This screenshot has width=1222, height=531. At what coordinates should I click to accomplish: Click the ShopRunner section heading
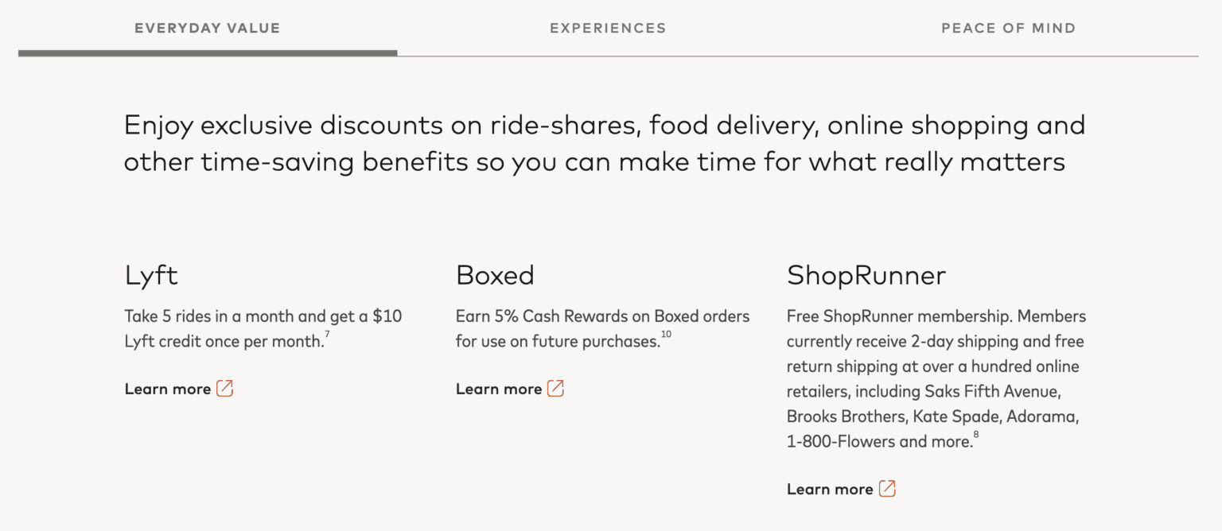[x=865, y=275]
